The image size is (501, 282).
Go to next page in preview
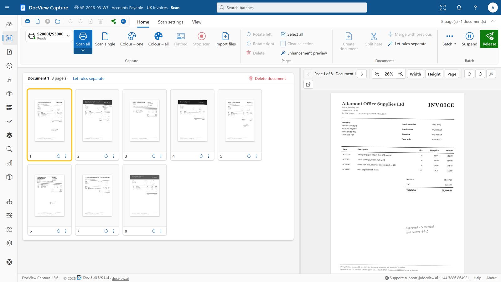tap(362, 74)
